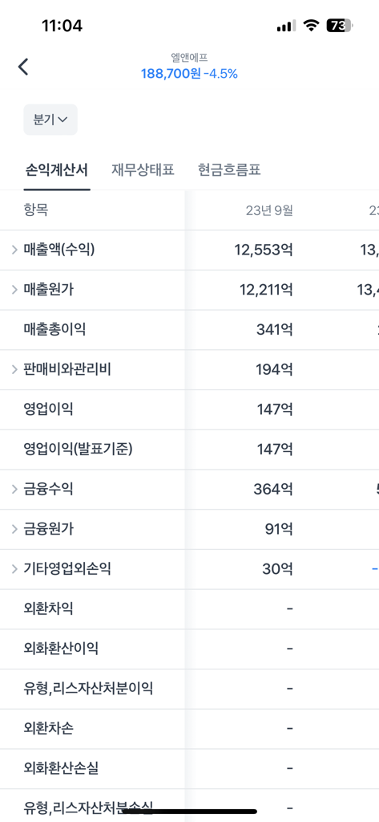Image resolution: width=379 pixels, height=822 pixels.
Task: Expand the 판매비와관리비 row chevron
Action: tap(14, 369)
